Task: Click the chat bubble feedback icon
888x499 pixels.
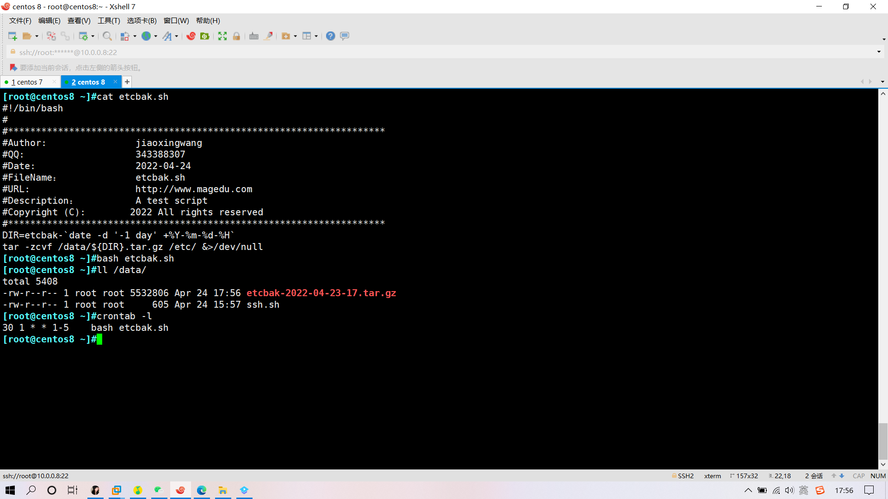Action: coord(345,36)
